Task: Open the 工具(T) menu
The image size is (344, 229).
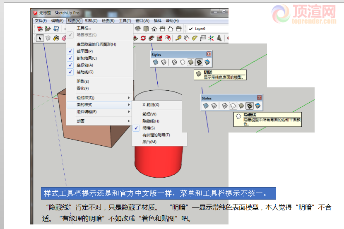Action: point(125,21)
